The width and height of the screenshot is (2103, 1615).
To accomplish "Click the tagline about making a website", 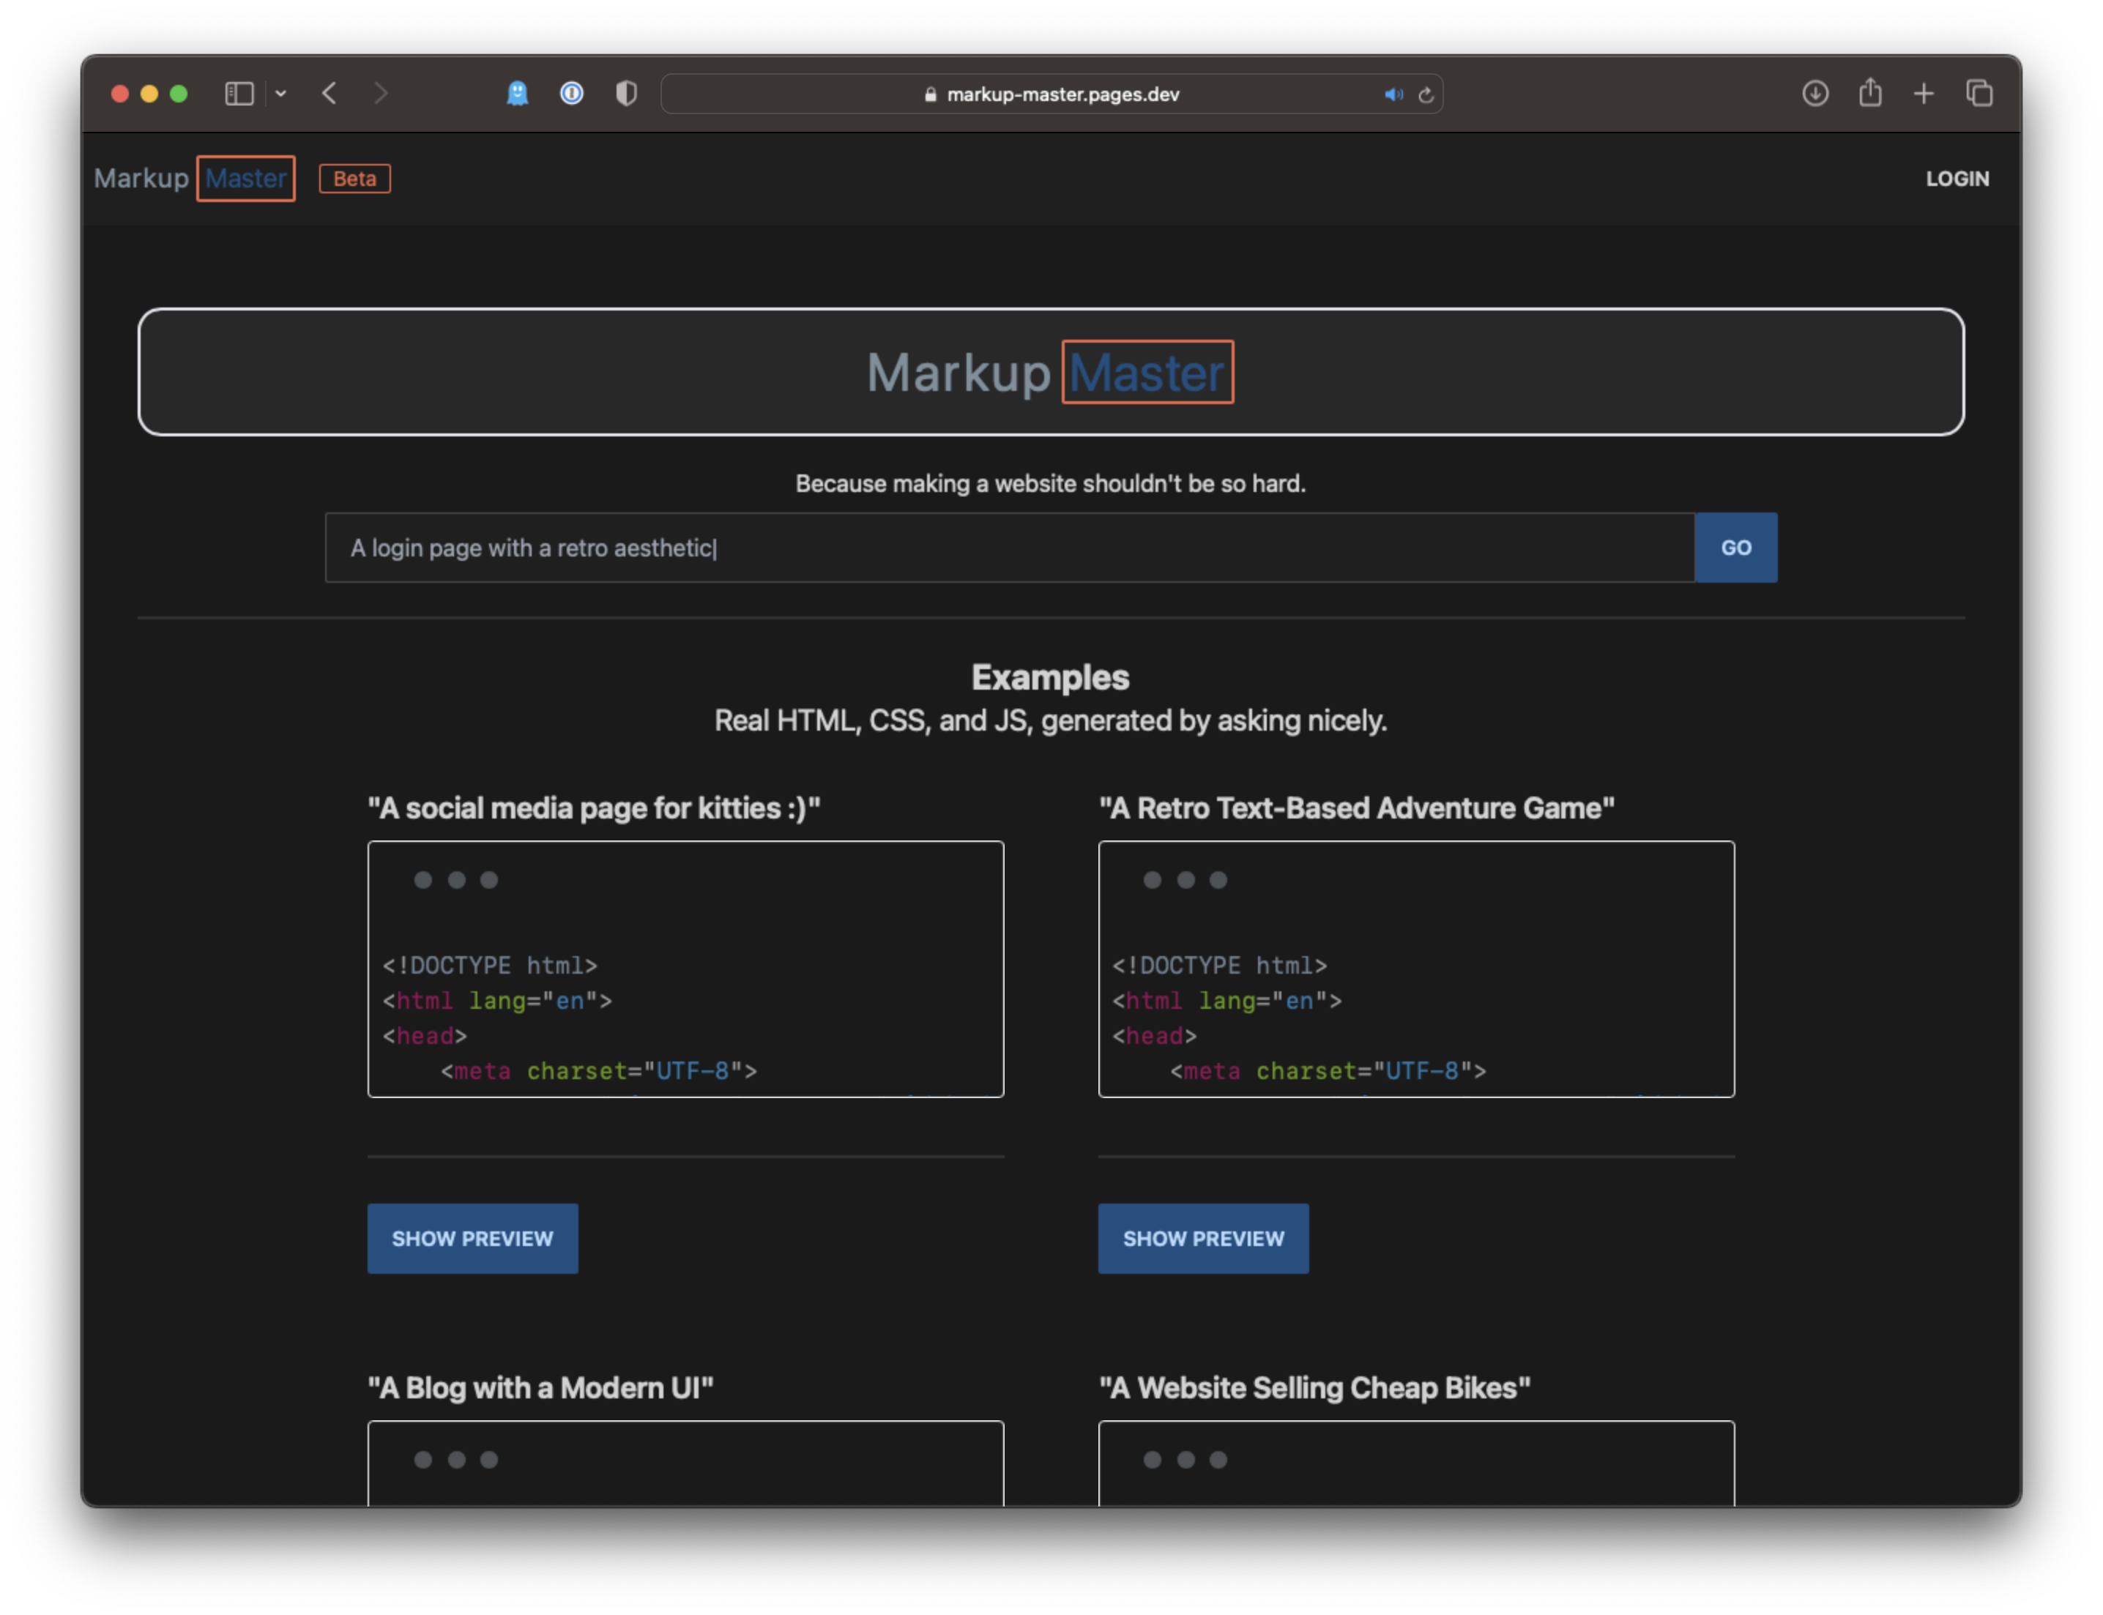I will pos(1050,483).
